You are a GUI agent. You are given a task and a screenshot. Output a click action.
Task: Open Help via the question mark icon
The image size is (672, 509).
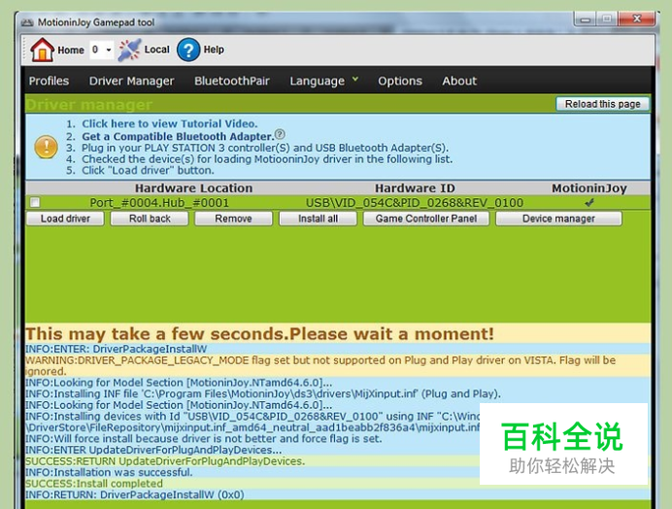pos(188,50)
